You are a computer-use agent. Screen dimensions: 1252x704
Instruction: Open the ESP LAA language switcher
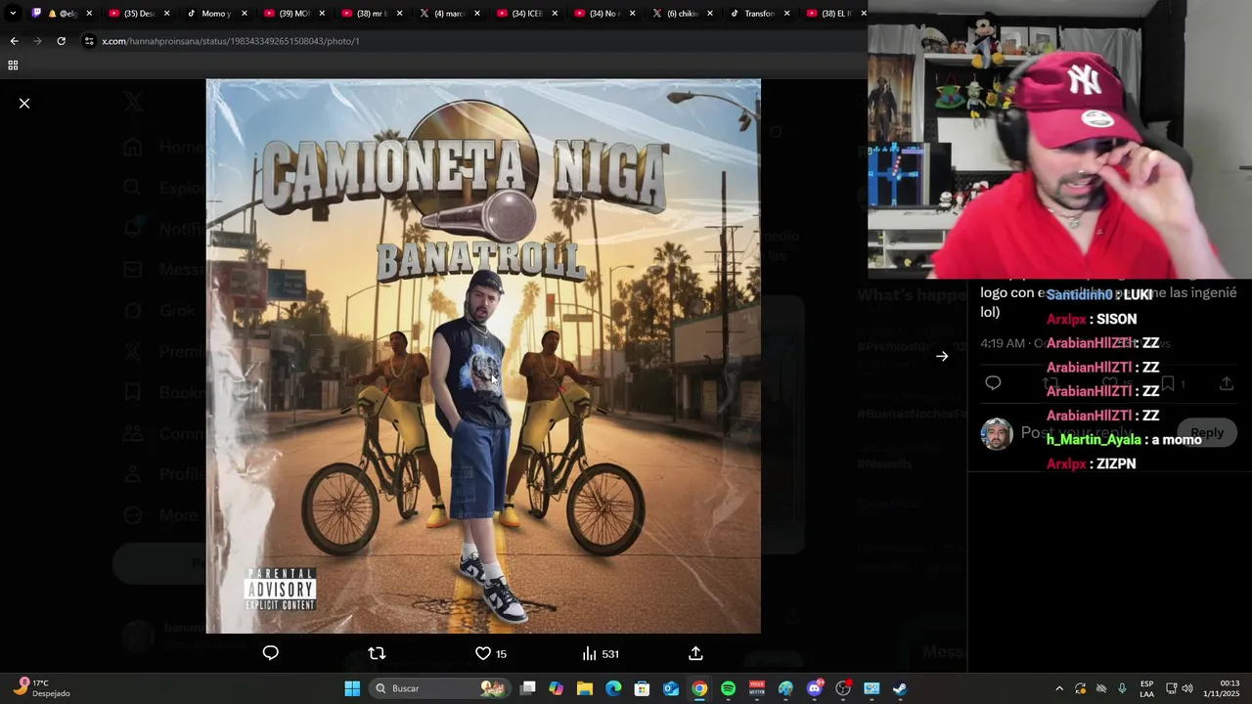point(1146,688)
